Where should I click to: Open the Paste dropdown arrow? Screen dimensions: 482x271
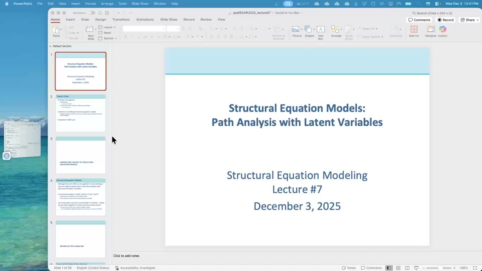[x=61, y=29]
